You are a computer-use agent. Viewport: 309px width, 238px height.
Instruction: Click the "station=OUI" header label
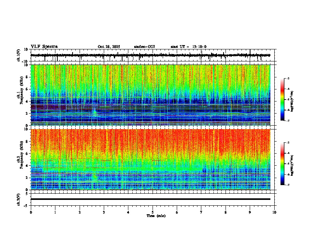(x=144, y=47)
